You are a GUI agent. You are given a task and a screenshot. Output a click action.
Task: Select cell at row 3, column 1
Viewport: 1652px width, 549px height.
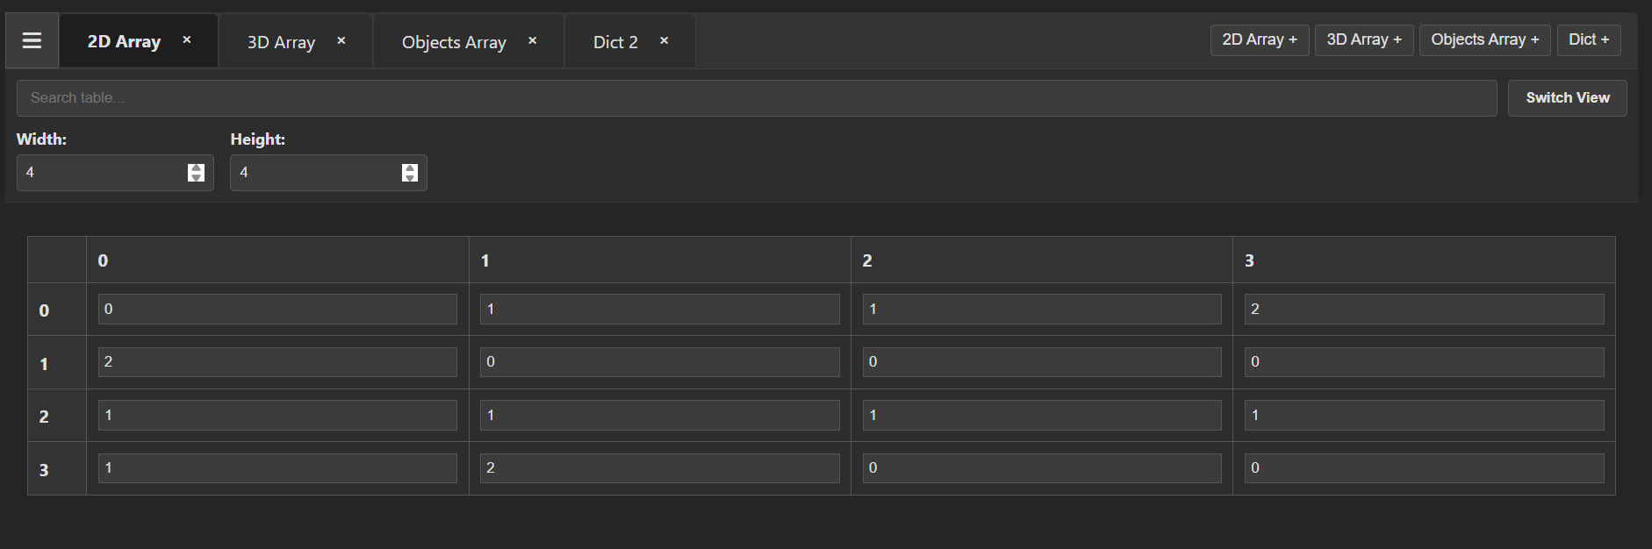point(659,468)
